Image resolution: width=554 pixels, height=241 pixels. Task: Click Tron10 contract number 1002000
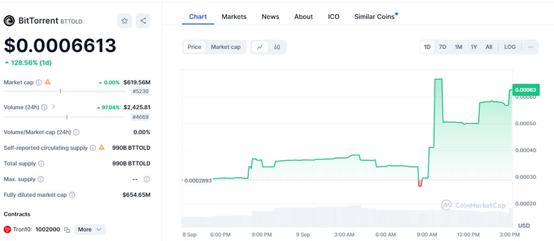(x=48, y=229)
